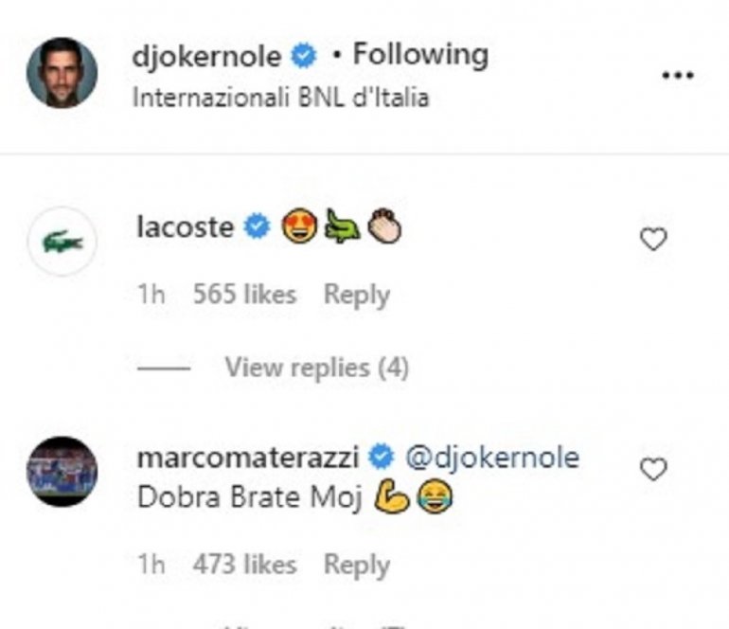Like the marcomaterazzi comment with heart
The image size is (729, 629).
[653, 469]
